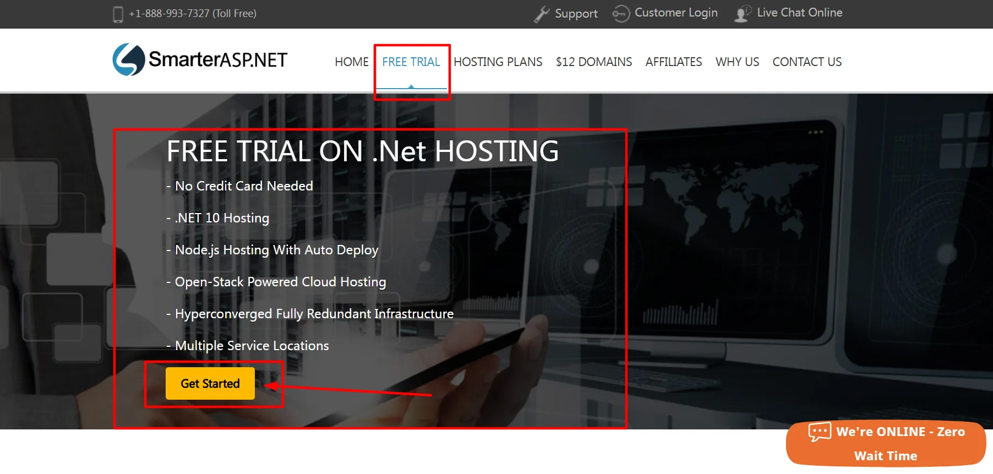993x474 pixels.
Task: Click the phone icon beside toll-free number
Action: (118, 14)
